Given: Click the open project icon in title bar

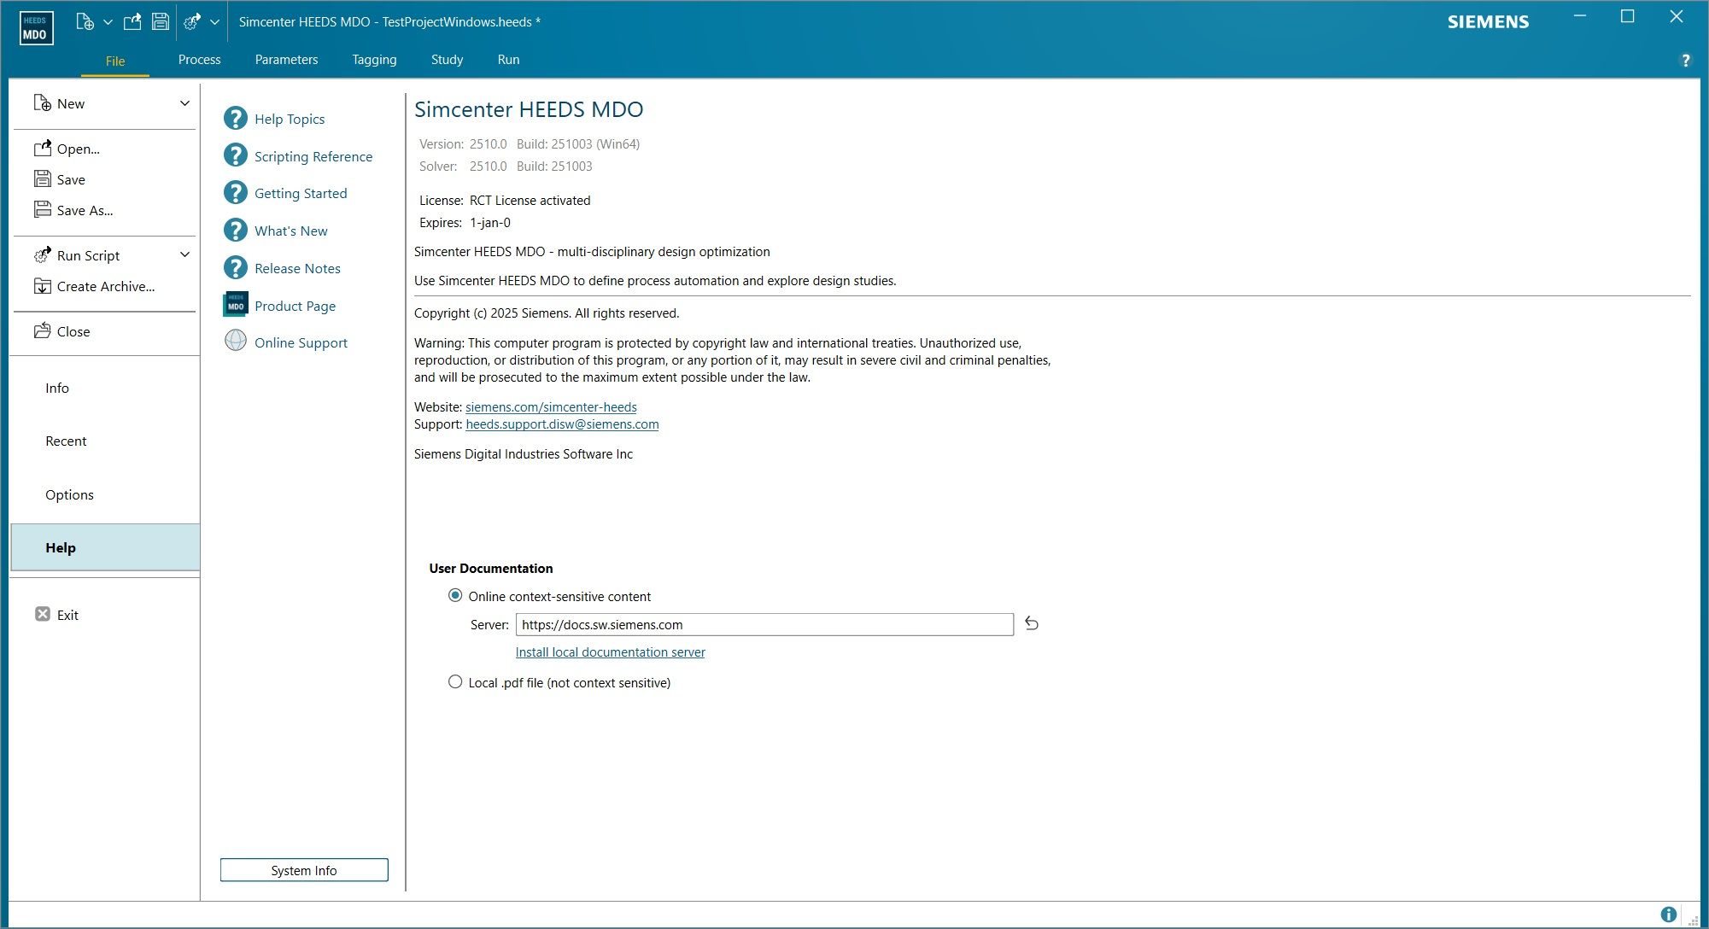Looking at the screenshot, I should (132, 21).
